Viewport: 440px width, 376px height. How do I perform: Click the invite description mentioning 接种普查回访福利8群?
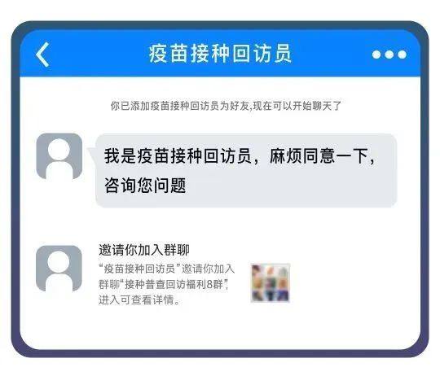click(x=167, y=284)
